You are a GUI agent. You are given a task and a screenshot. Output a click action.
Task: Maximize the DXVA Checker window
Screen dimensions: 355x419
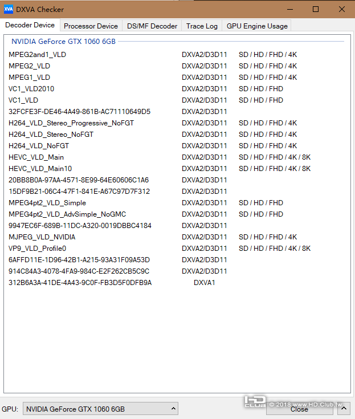[316, 9]
